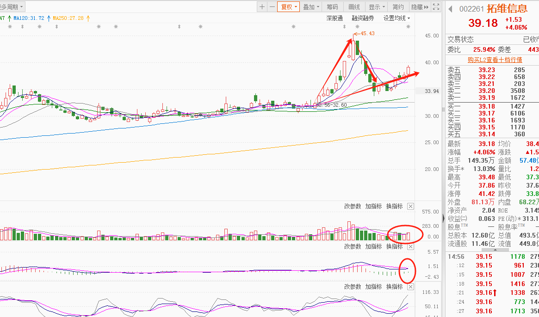Click 加指标 in the volume panel
The image size is (539, 317).
(374, 207)
